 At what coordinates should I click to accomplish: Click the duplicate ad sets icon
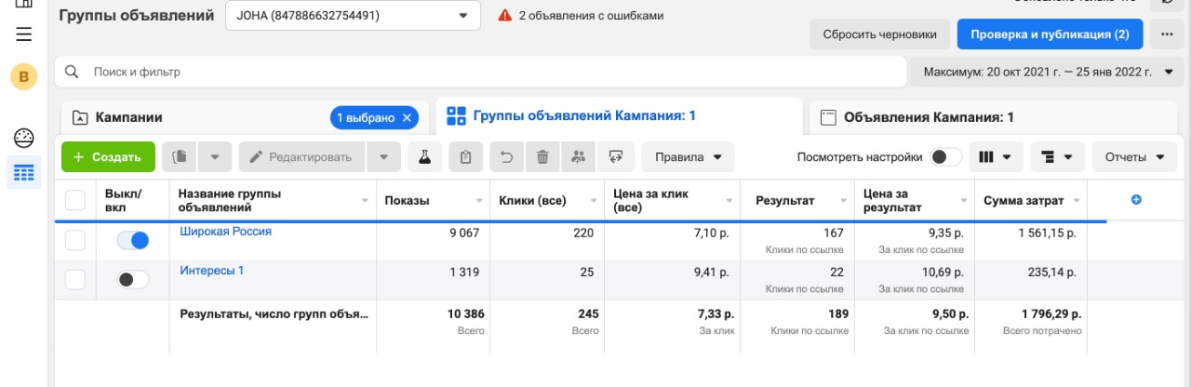click(180, 157)
